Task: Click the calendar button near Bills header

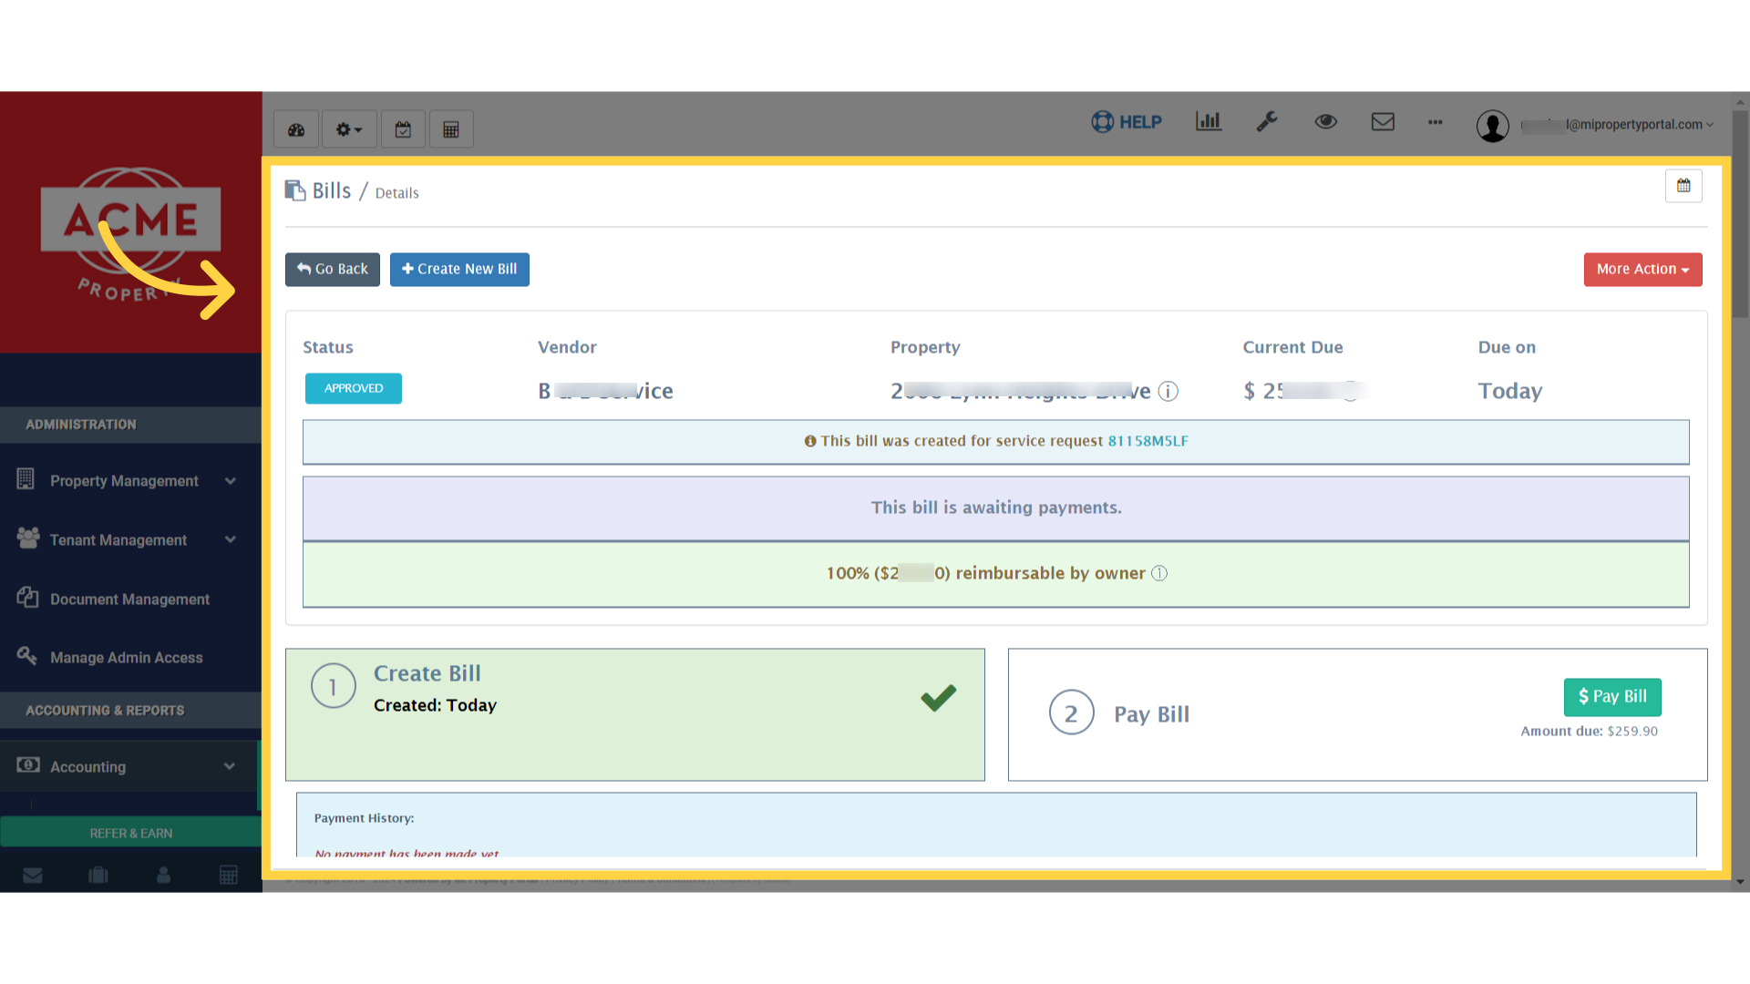Action: coord(1683,186)
